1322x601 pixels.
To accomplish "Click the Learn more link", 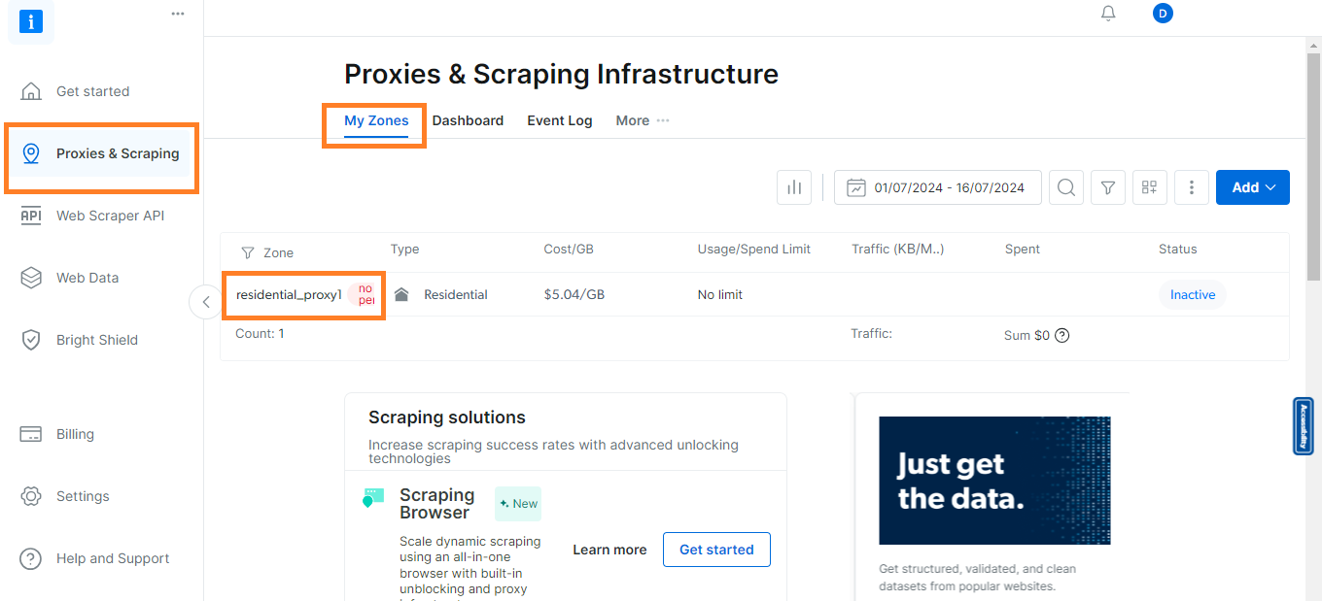I will [609, 550].
